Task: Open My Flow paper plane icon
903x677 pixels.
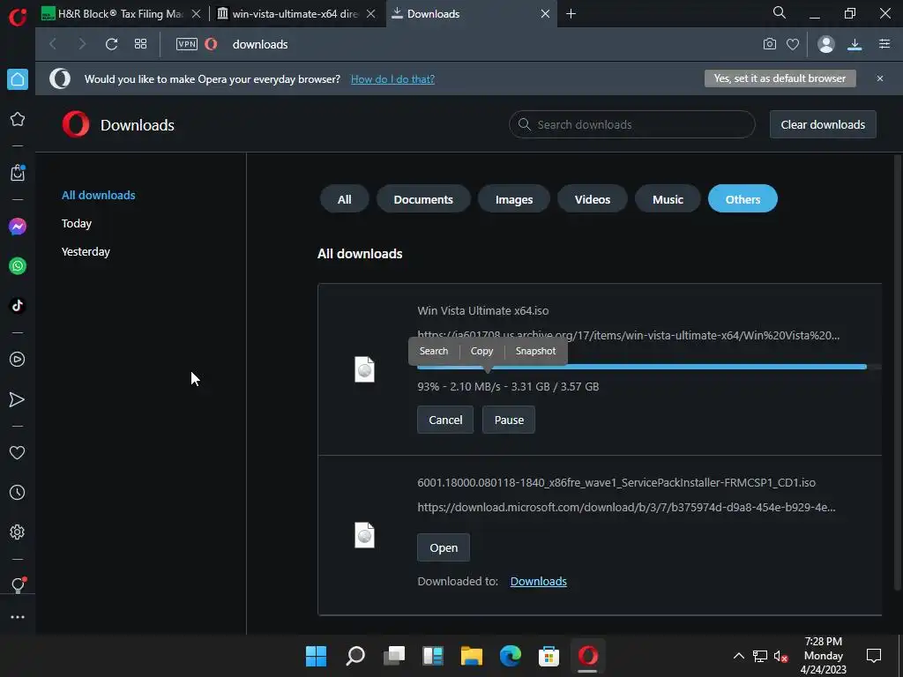Action: point(18,399)
